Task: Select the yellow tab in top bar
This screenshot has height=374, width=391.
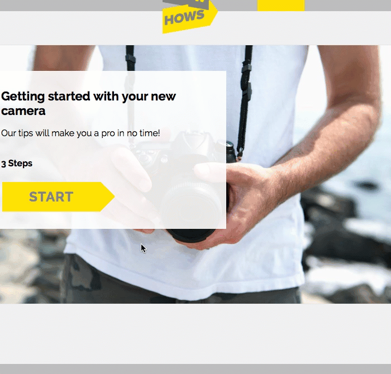Action: tap(281, 5)
